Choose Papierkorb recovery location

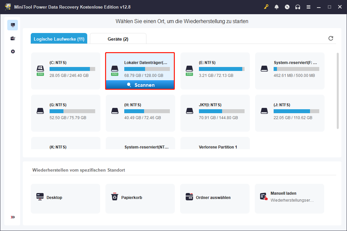(x=140, y=199)
